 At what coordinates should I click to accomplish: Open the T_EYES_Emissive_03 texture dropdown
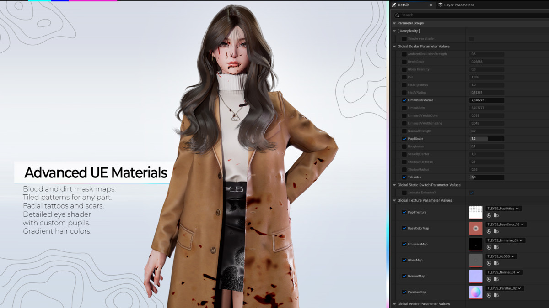coord(505,240)
